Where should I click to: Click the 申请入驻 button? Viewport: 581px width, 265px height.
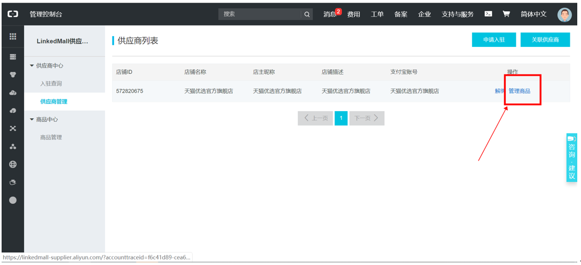tap(494, 39)
